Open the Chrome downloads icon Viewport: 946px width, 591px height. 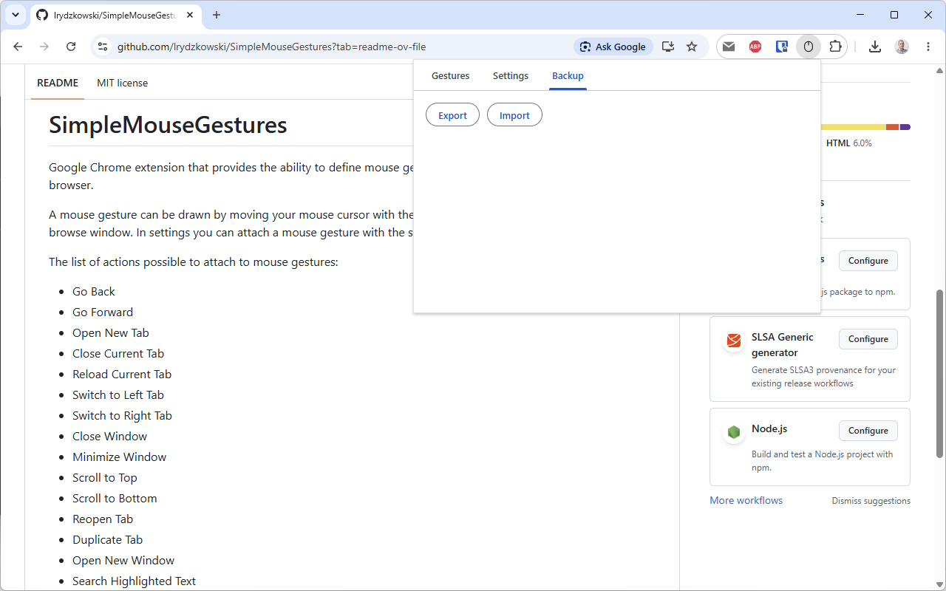(x=875, y=47)
